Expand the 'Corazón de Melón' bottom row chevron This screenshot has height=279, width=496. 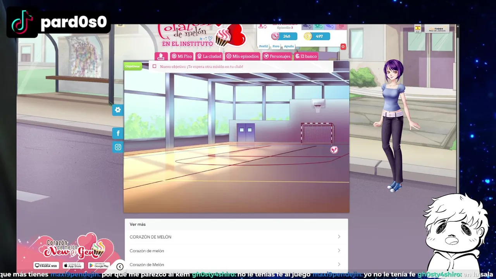pos(339,264)
